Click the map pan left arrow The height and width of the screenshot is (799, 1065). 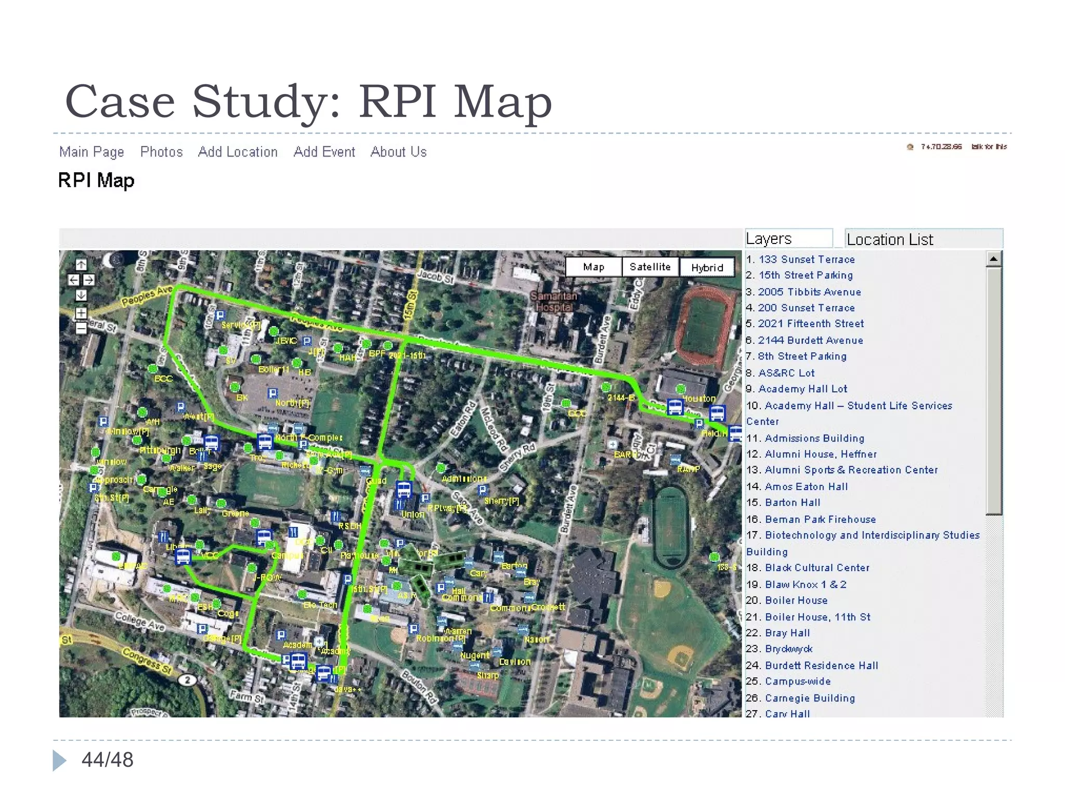[x=73, y=280]
